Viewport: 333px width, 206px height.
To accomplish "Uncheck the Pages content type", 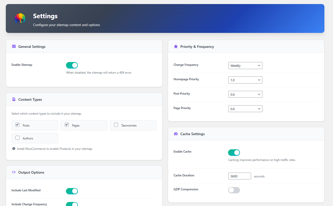I will coord(66,125).
